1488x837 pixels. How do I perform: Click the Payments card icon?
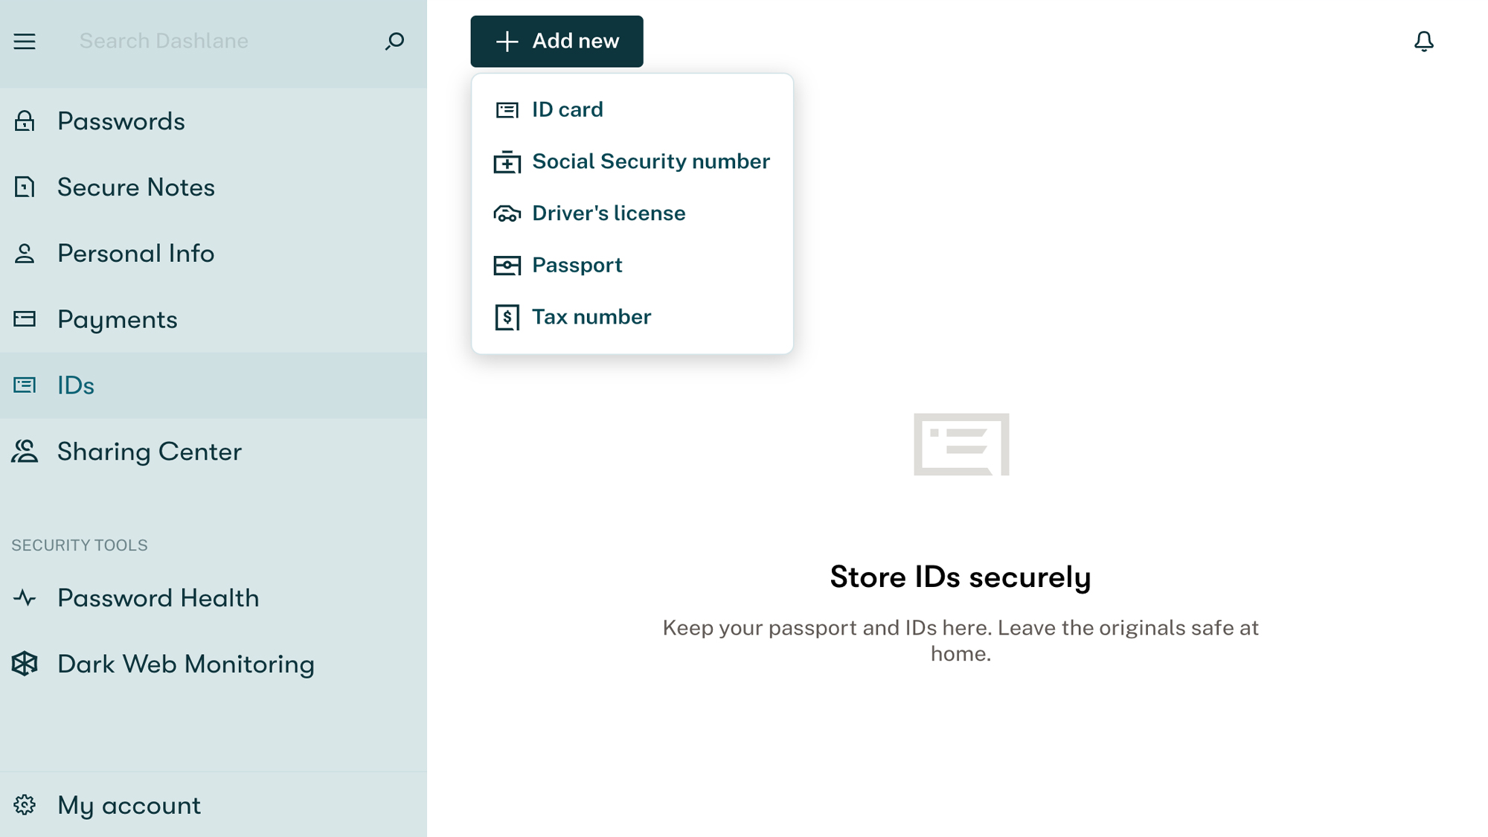(25, 318)
